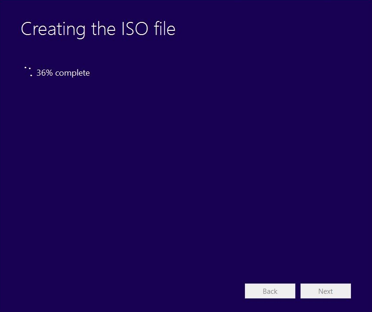Click the animated dots left of progress text
The width and height of the screenshot is (372, 312).
tap(28, 71)
